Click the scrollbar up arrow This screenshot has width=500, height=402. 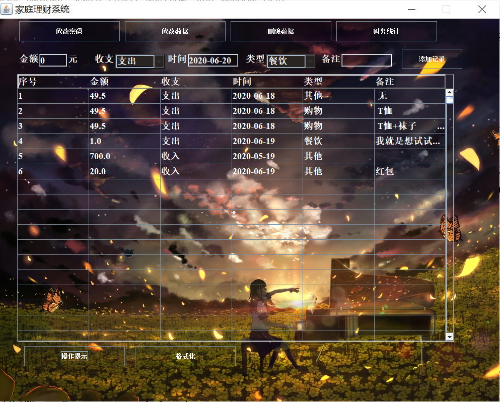tap(449, 92)
